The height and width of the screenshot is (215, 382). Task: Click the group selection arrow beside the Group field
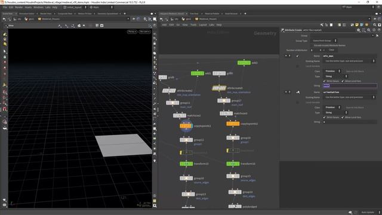(378, 36)
